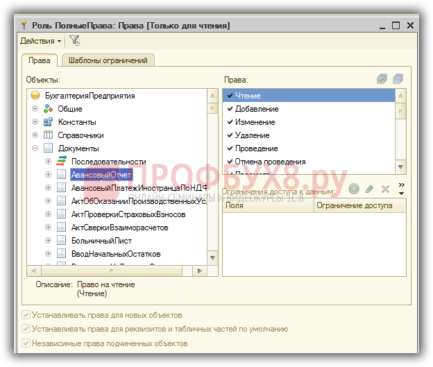Image resolution: width=433 pixels, height=367 pixels.
Task: Click the filter funnel icon in toolbar
Action: point(74,41)
